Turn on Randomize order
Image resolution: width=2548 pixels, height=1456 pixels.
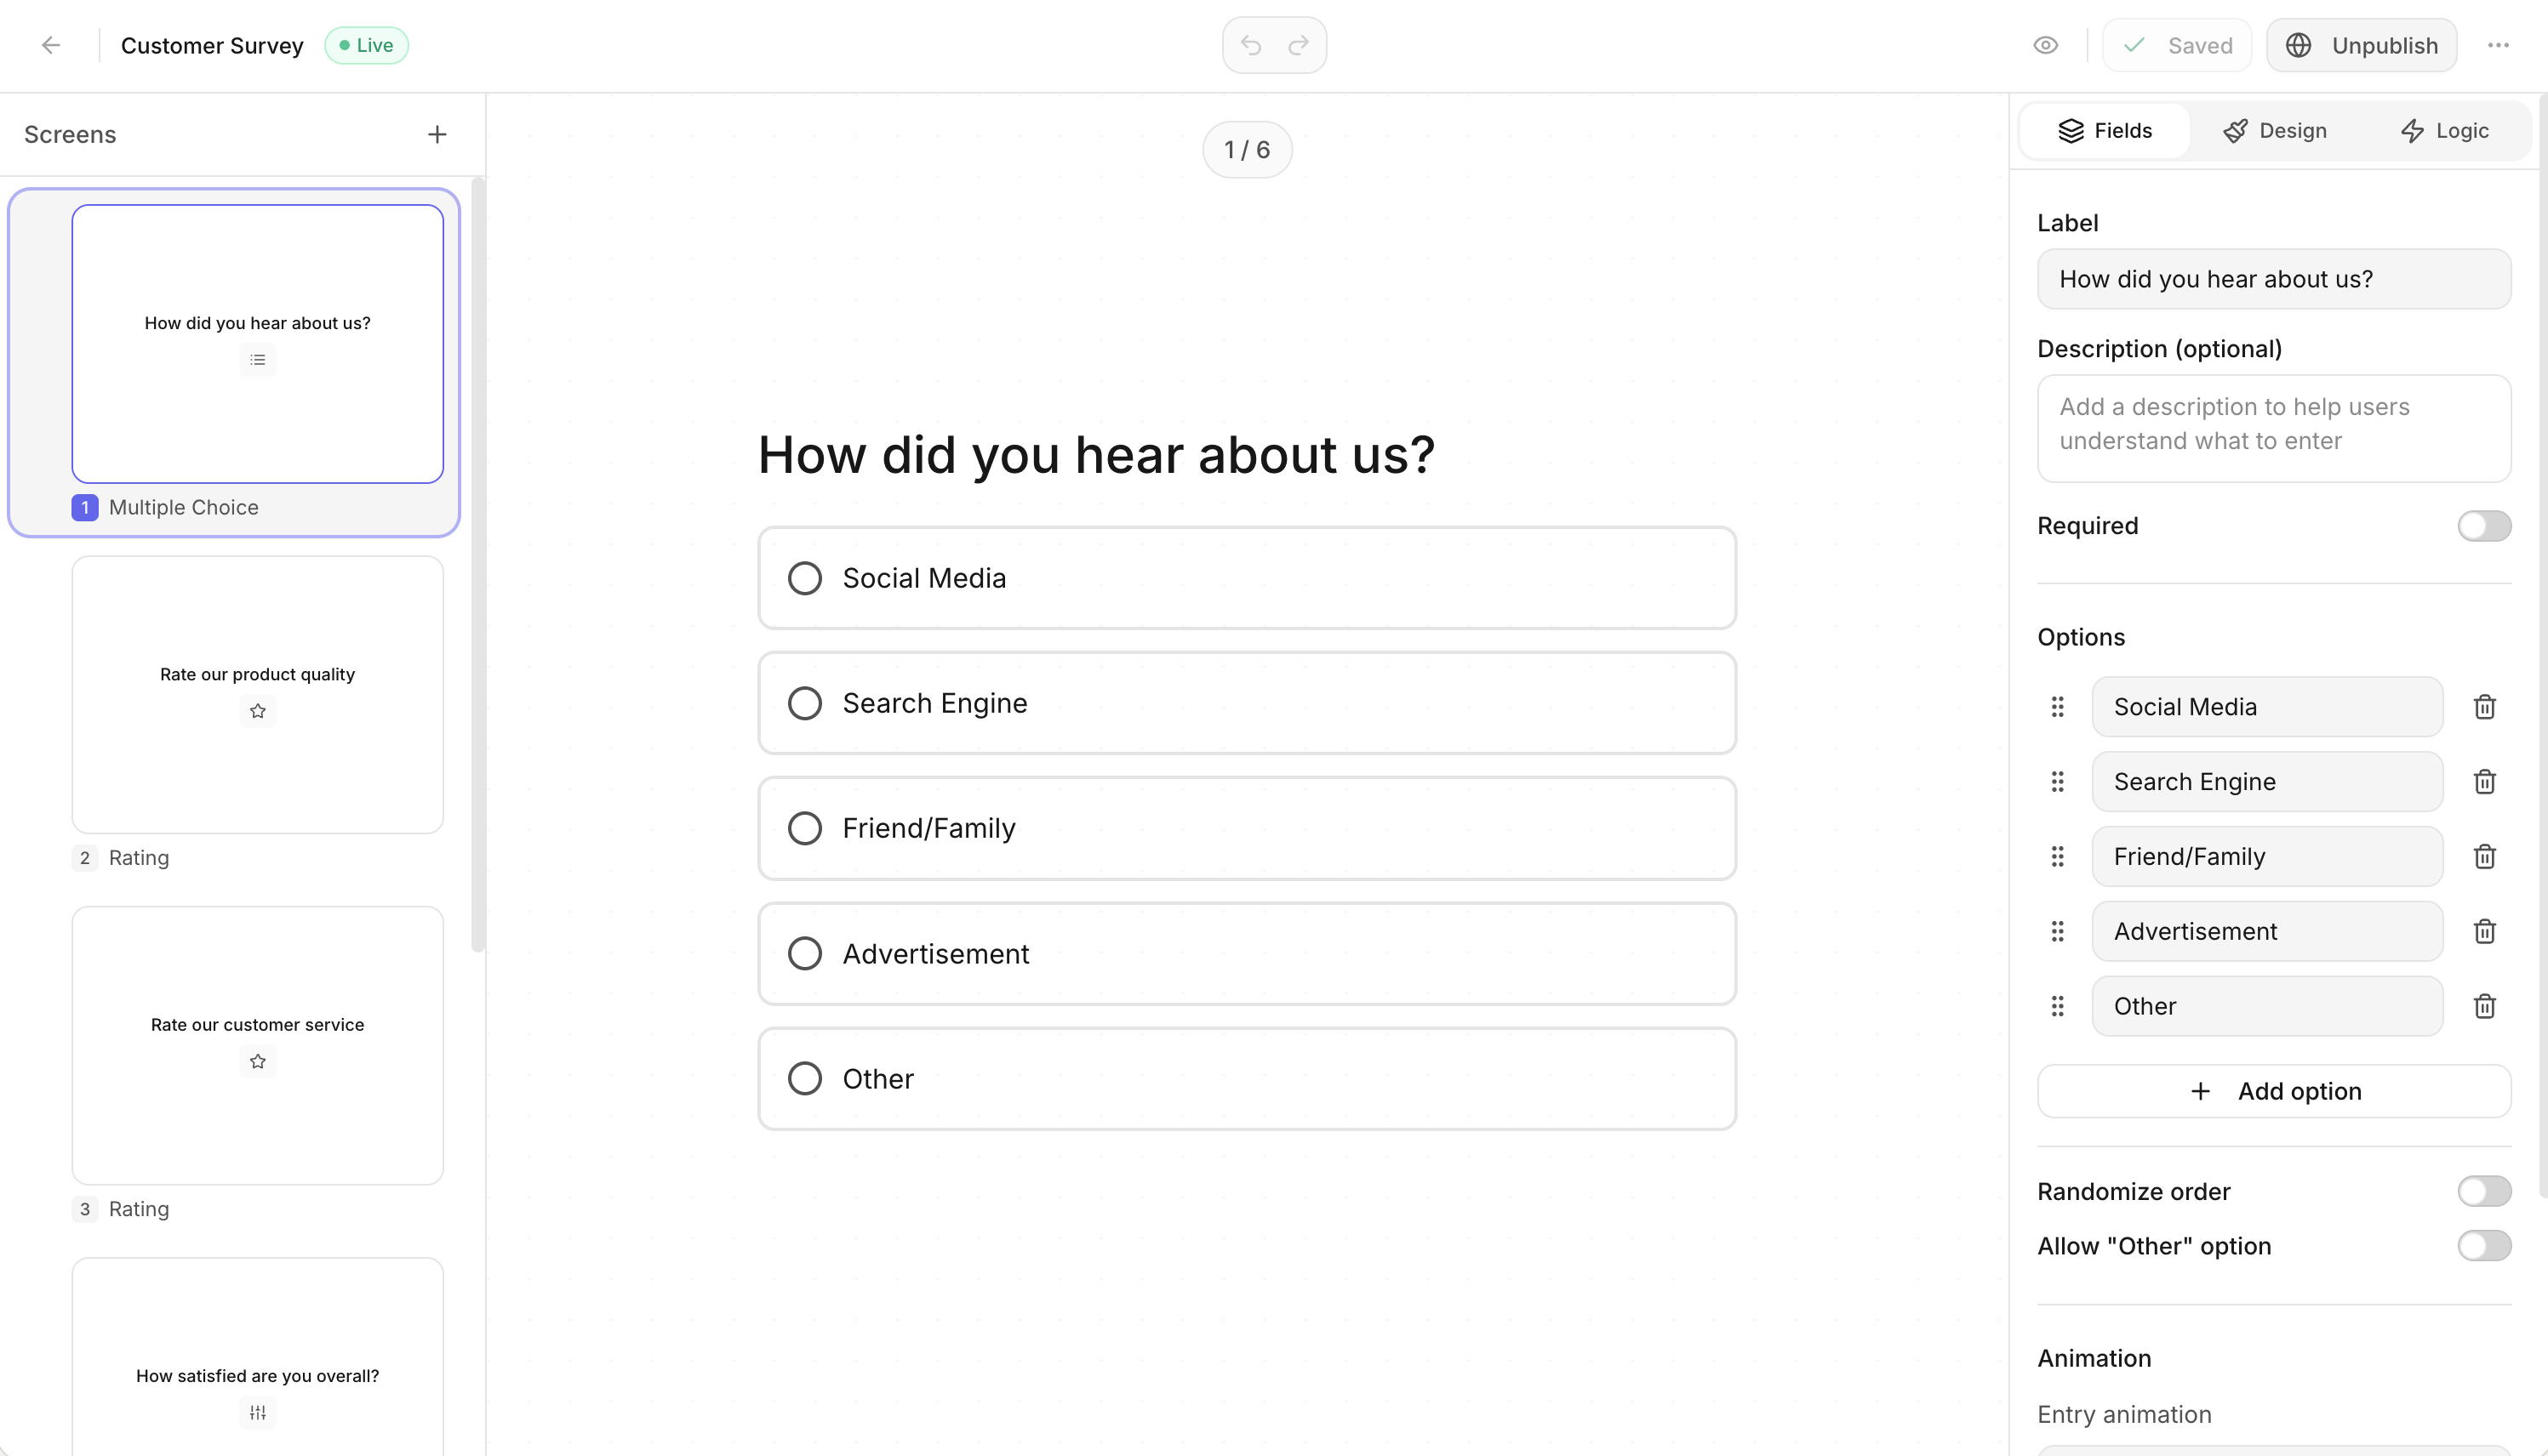(x=2484, y=1191)
